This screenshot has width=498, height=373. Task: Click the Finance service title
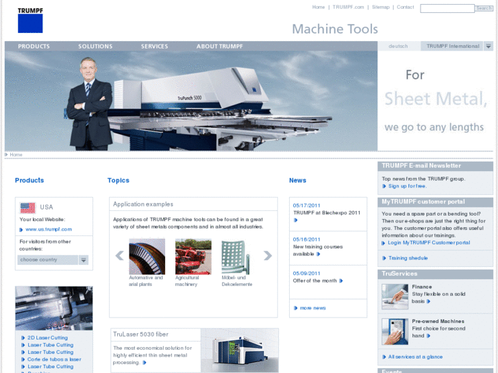pyautogui.click(x=422, y=287)
